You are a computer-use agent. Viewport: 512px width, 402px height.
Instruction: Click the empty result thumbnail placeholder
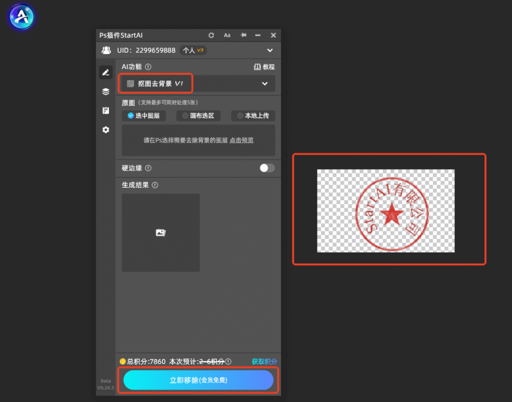click(x=160, y=232)
